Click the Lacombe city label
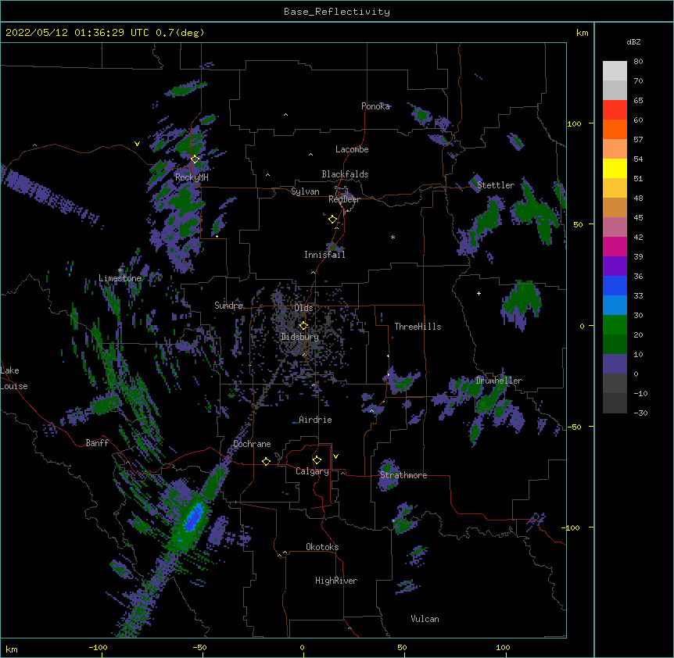This screenshot has height=658, width=674. point(352,149)
